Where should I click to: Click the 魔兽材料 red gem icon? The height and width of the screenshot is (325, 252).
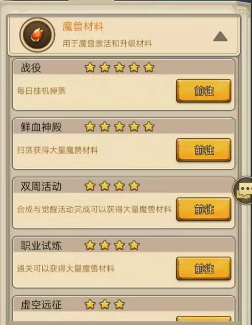click(x=38, y=35)
